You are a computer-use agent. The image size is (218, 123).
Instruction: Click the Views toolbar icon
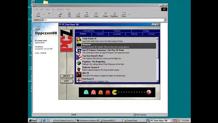tap(123, 14)
